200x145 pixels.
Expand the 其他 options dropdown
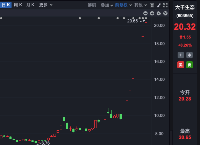(x=141, y=5)
